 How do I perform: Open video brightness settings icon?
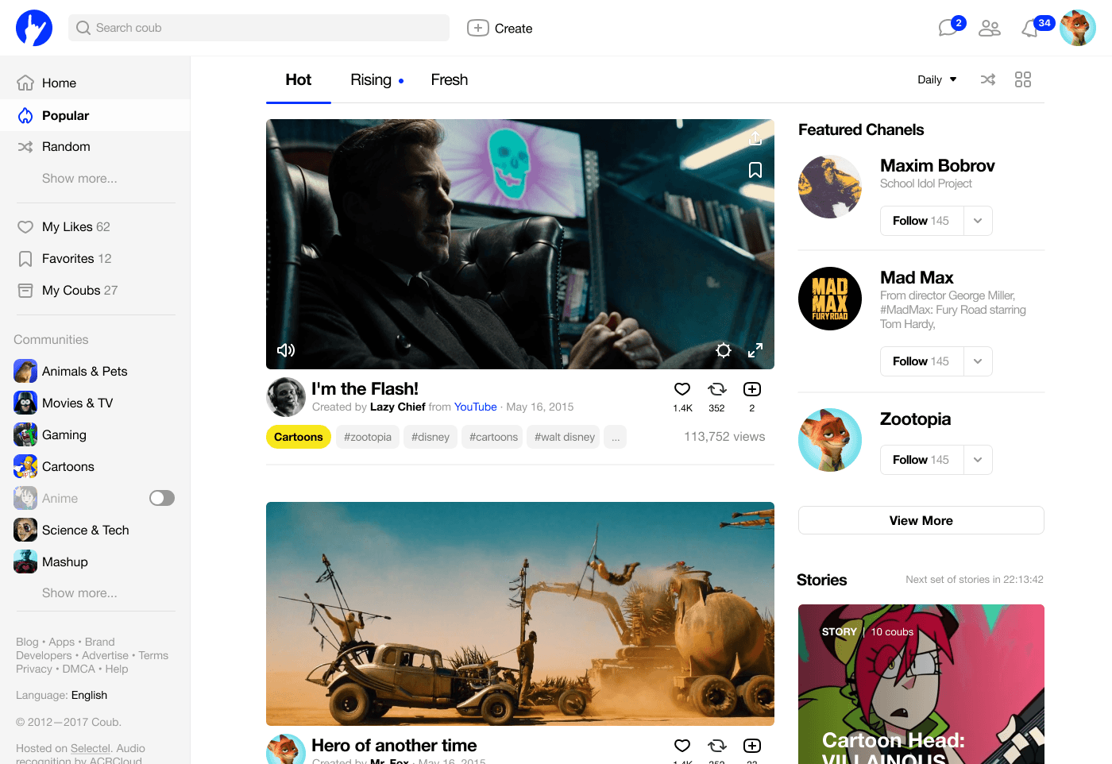click(724, 350)
